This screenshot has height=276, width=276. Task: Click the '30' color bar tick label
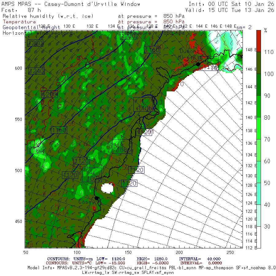click(x=267, y=227)
